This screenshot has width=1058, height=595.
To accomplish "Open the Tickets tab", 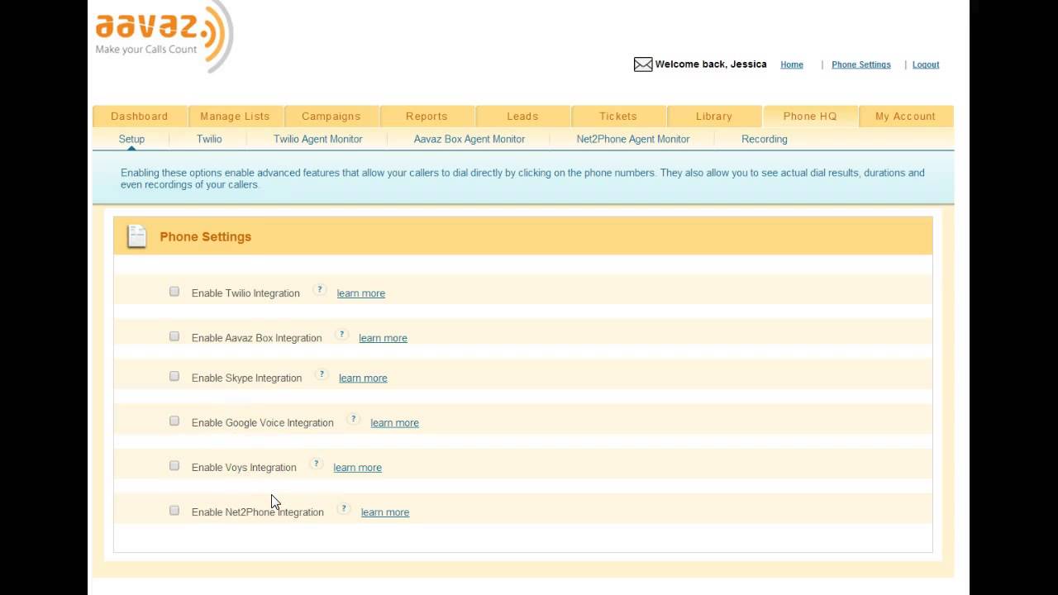I will (x=618, y=117).
